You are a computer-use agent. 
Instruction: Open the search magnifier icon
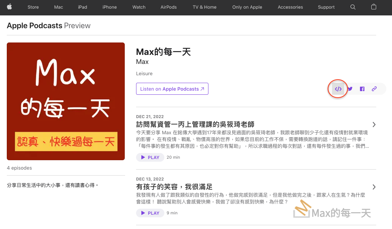[x=353, y=7]
